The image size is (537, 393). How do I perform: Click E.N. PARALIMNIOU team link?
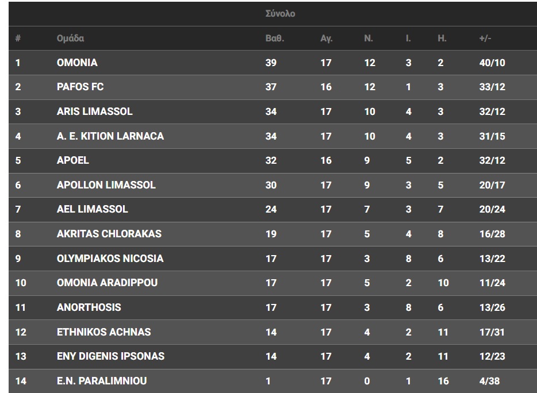click(x=101, y=381)
